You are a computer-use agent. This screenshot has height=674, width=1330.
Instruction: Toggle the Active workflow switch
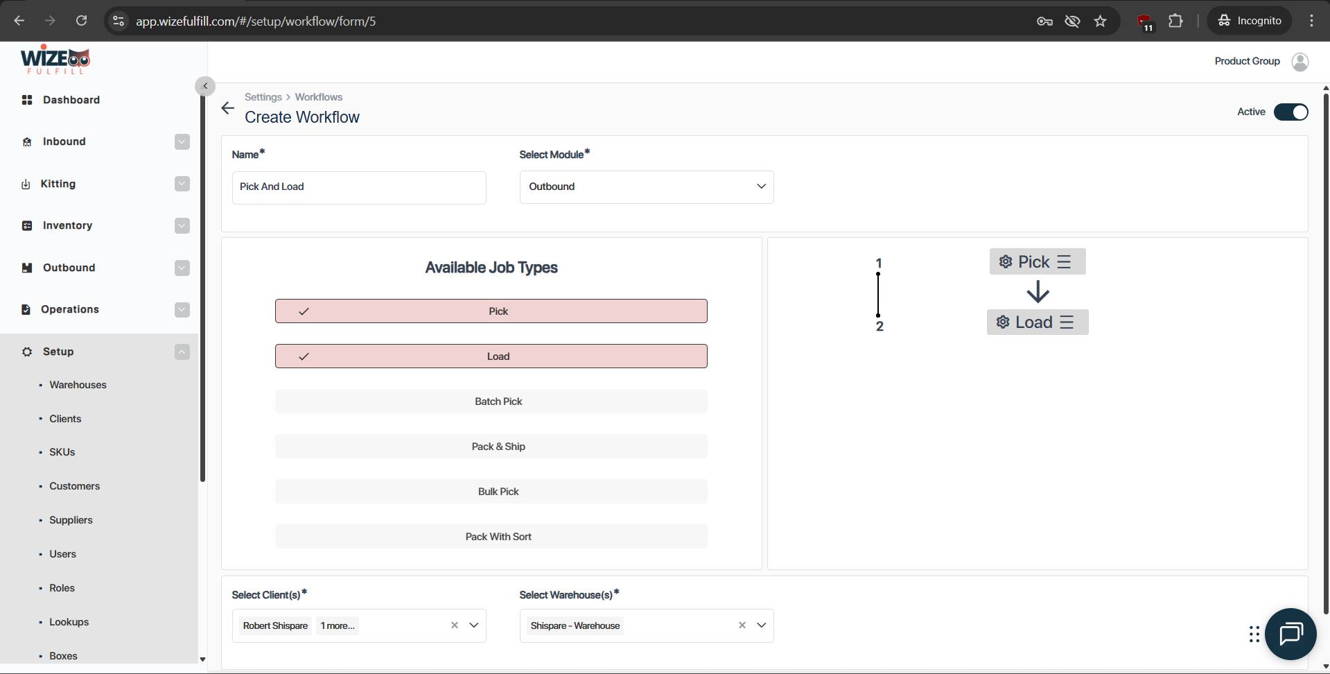pyautogui.click(x=1291, y=112)
